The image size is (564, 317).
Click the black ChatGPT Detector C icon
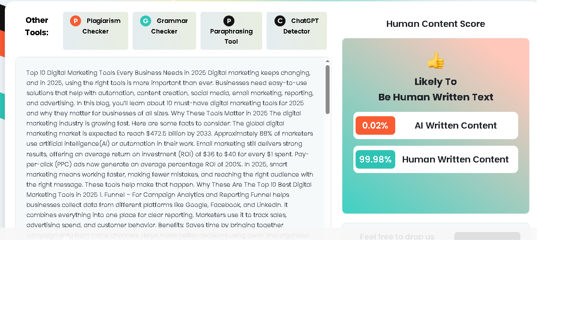(x=280, y=21)
